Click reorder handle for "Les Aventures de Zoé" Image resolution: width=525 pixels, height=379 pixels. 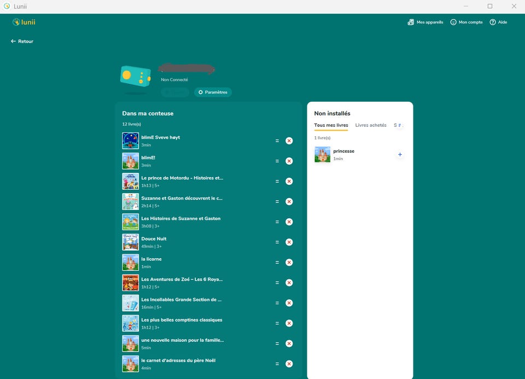coord(277,283)
